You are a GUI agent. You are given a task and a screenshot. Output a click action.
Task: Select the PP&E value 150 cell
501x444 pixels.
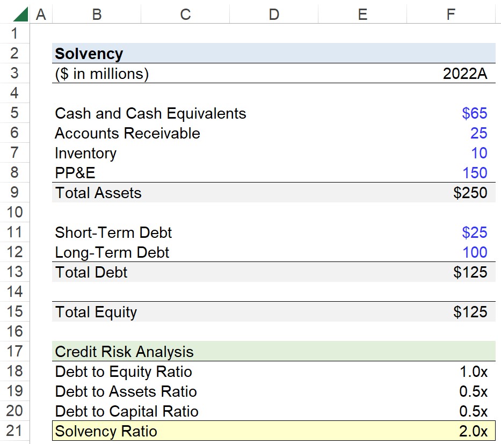(x=451, y=173)
